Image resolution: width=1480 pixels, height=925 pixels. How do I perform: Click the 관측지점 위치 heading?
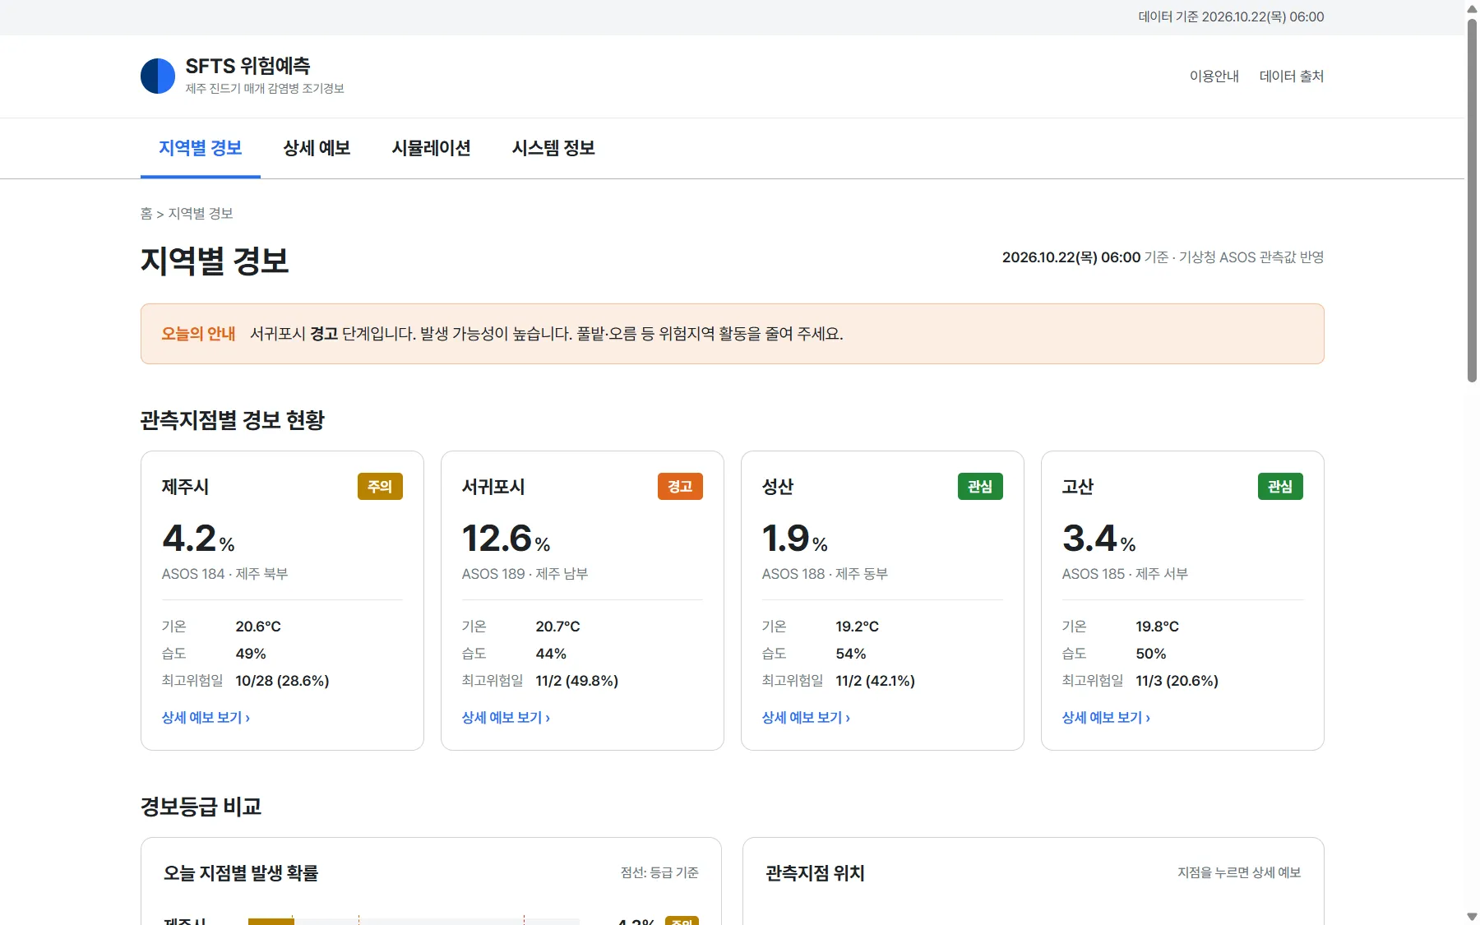(x=815, y=873)
